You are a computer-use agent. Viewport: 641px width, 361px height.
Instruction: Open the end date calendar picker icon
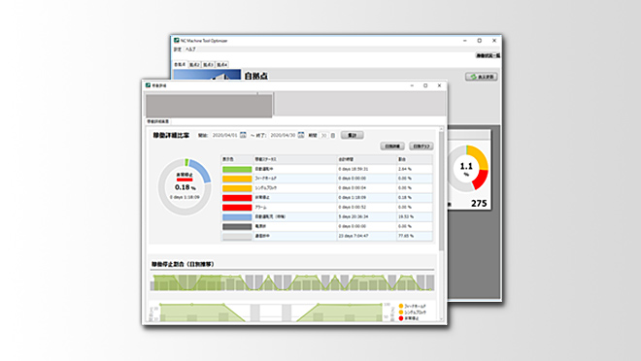click(301, 135)
